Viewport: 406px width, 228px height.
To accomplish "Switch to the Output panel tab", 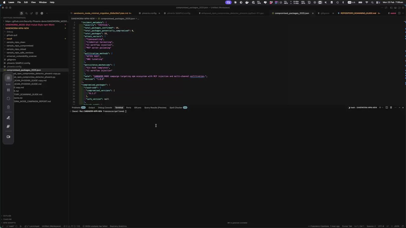I will pyautogui.click(x=92, y=108).
